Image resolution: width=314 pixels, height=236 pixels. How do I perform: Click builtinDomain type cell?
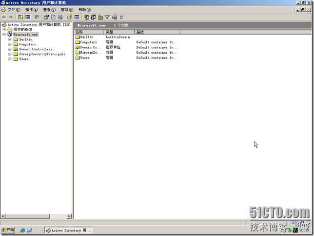[118, 37]
